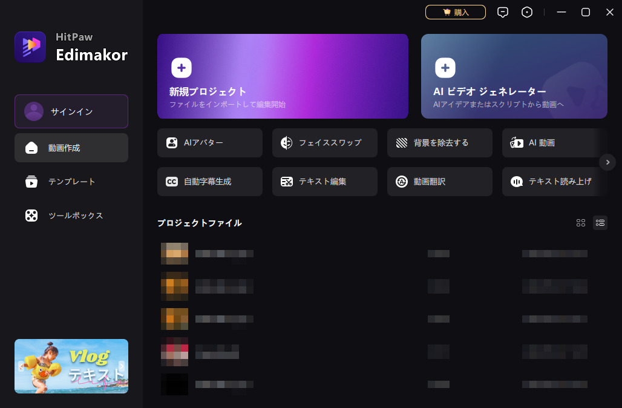
Task: Click the サインイン button
Action: coord(71,111)
